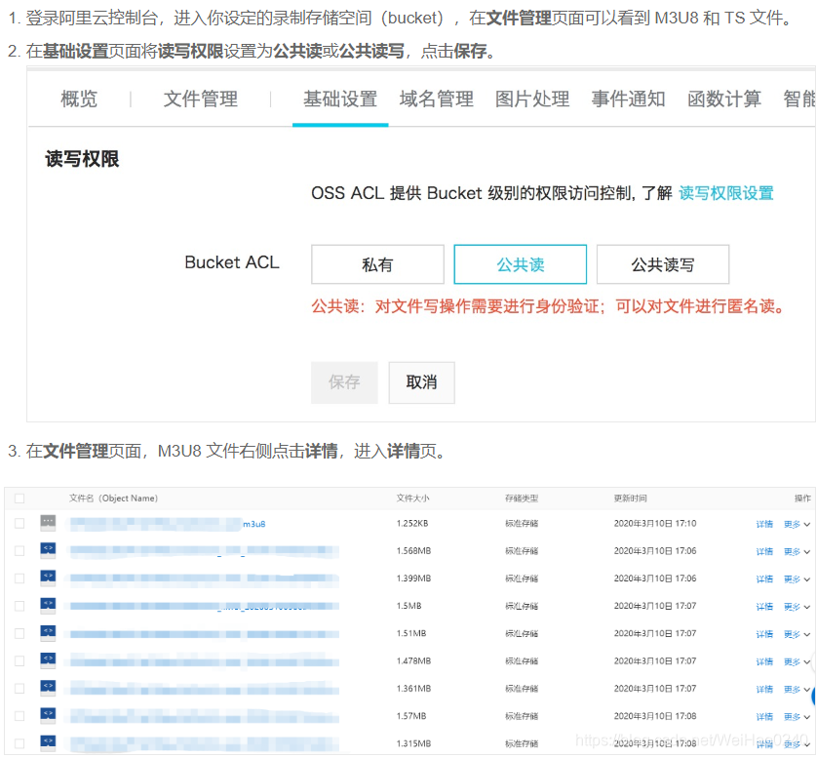Check the checkbox of the m3u8 file row

18,523
